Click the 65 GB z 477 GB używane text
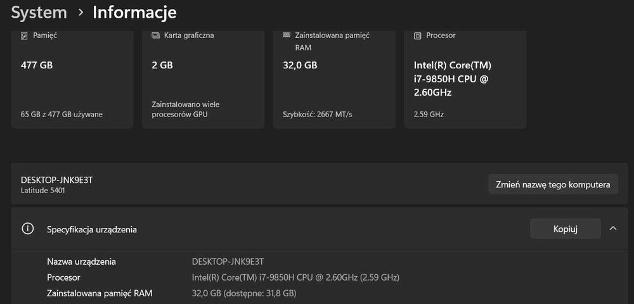This screenshot has height=304, width=634. tap(61, 115)
